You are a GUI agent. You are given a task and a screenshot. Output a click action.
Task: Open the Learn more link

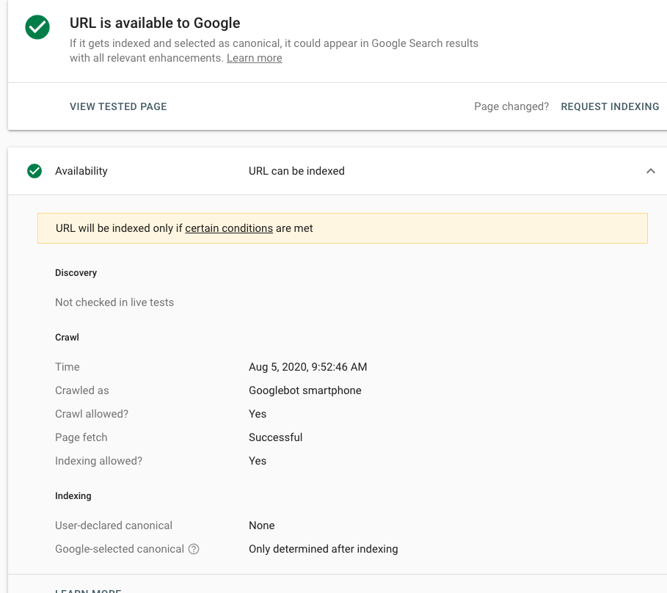point(254,57)
